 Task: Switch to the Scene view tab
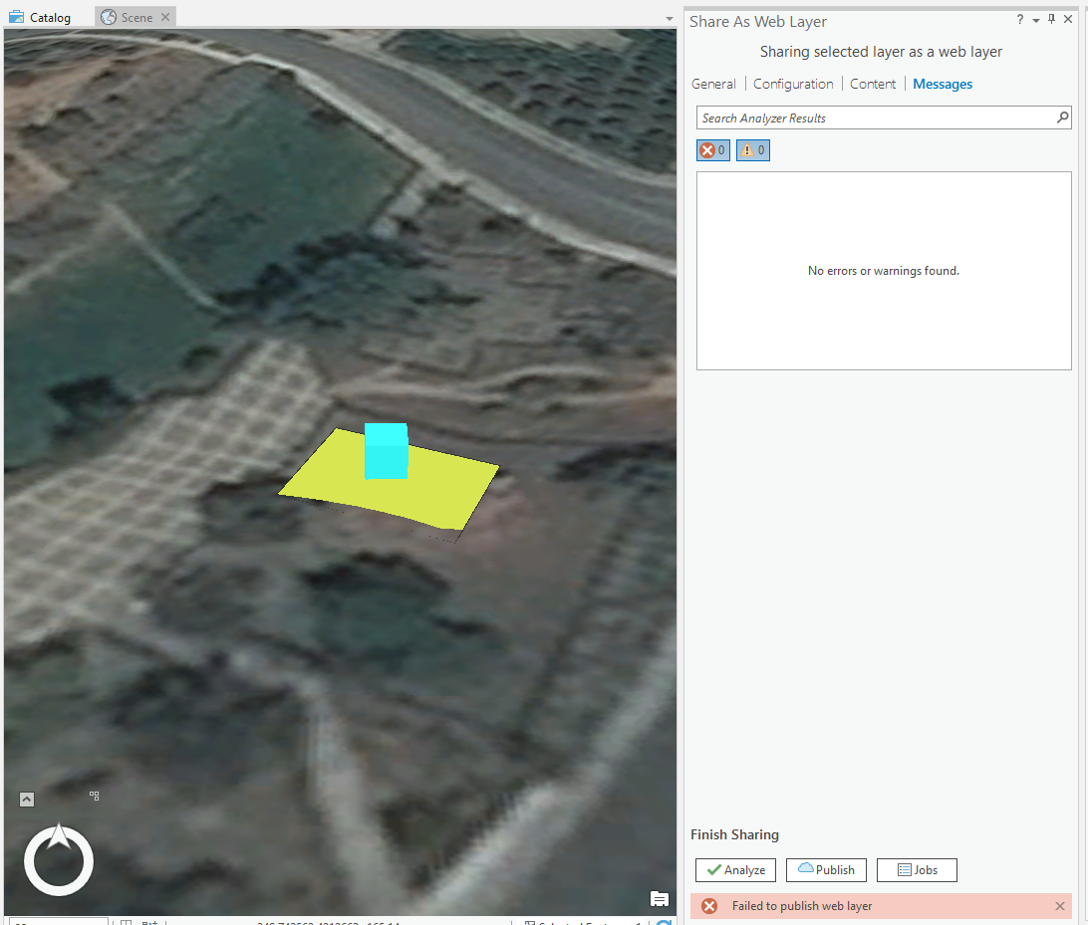[136, 17]
